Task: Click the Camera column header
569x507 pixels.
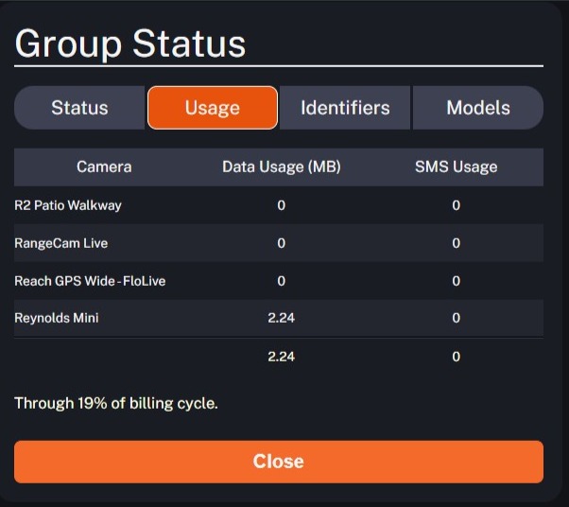Action: pyautogui.click(x=104, y=166)
